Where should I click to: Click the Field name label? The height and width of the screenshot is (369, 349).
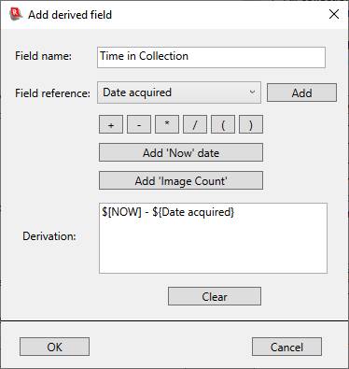tap(43, 56)
